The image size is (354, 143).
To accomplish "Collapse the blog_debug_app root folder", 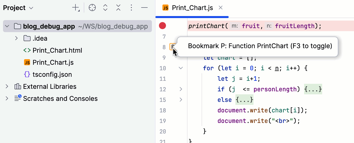I will pos(7,26).
